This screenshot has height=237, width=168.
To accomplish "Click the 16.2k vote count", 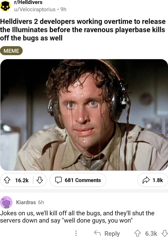I will tap(22, 180).
